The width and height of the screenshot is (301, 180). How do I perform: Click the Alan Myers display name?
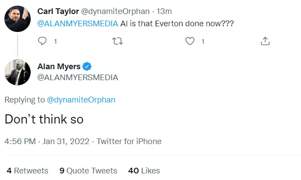(x=59, y=67)
